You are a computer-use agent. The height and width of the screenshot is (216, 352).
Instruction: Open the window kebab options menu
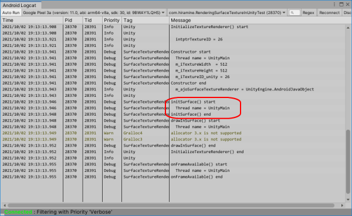point(334,4)
